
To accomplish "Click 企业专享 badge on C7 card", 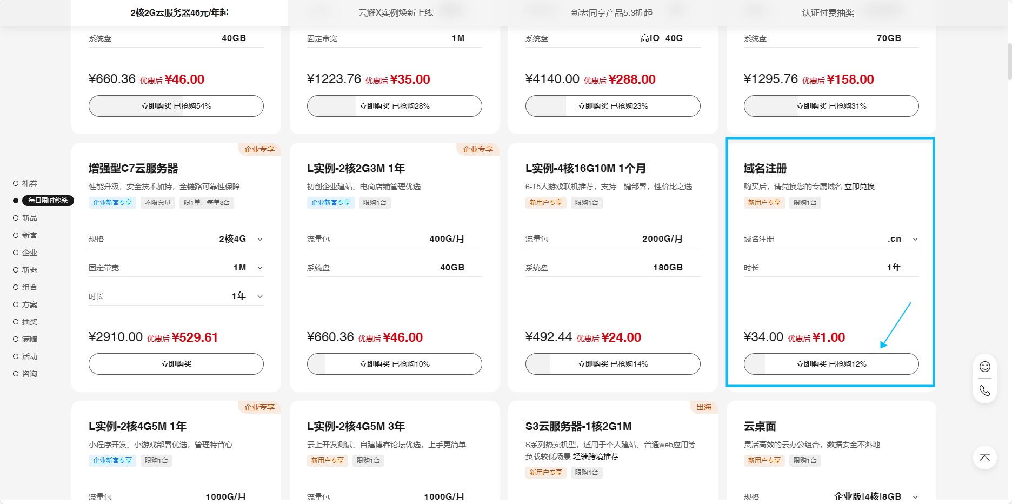I will tap(259, 149).
